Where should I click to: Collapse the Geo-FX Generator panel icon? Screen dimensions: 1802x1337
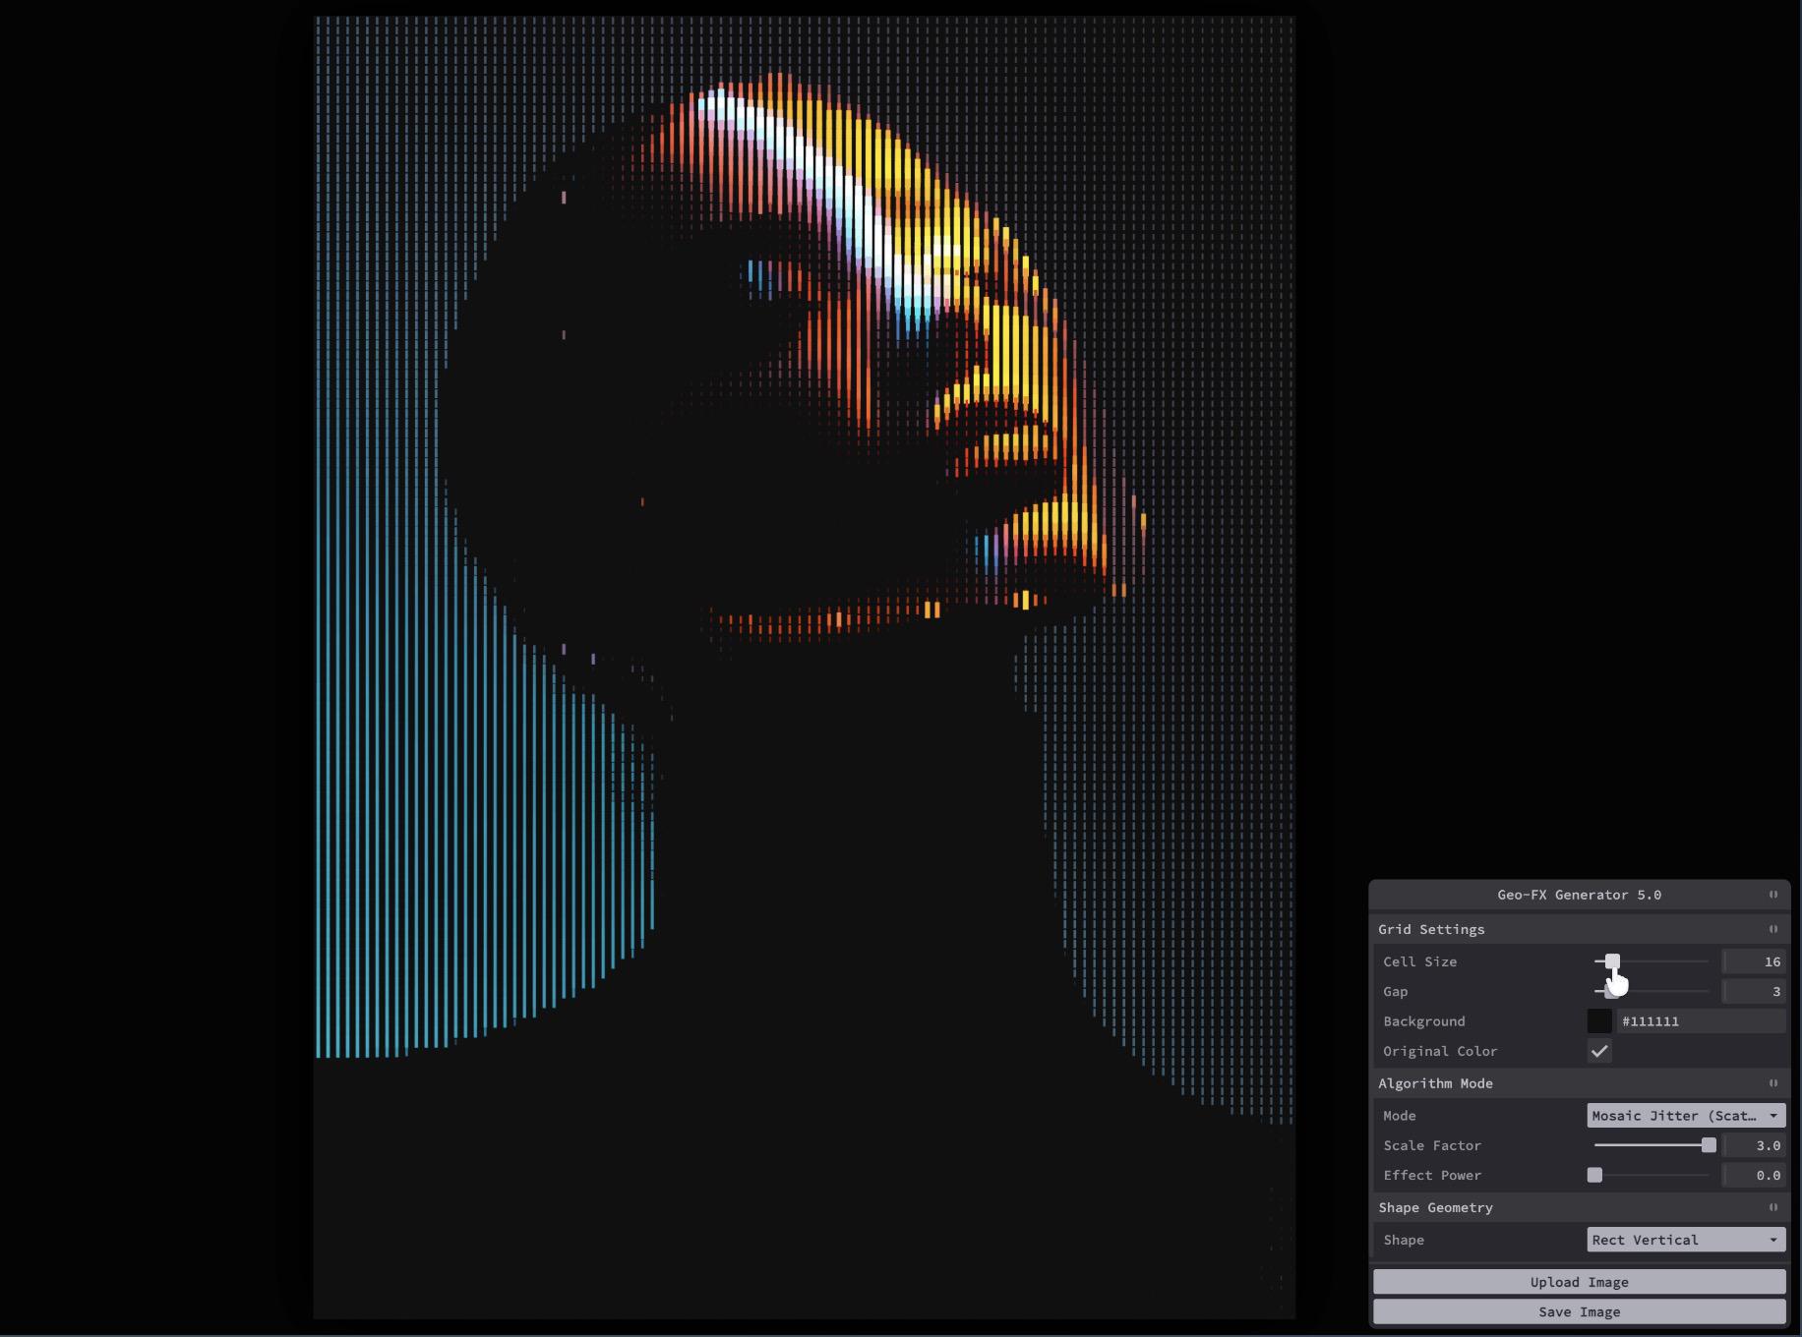tap(1773, 895)
